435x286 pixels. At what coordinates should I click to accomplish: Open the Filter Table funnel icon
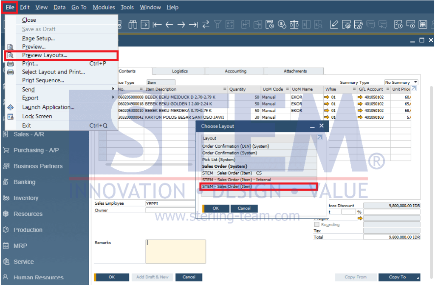217,24
